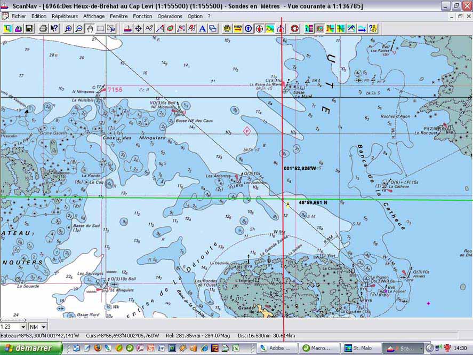Click the Bateau position in status bar
Screen dimensions: 473x355
click(40, 335)
